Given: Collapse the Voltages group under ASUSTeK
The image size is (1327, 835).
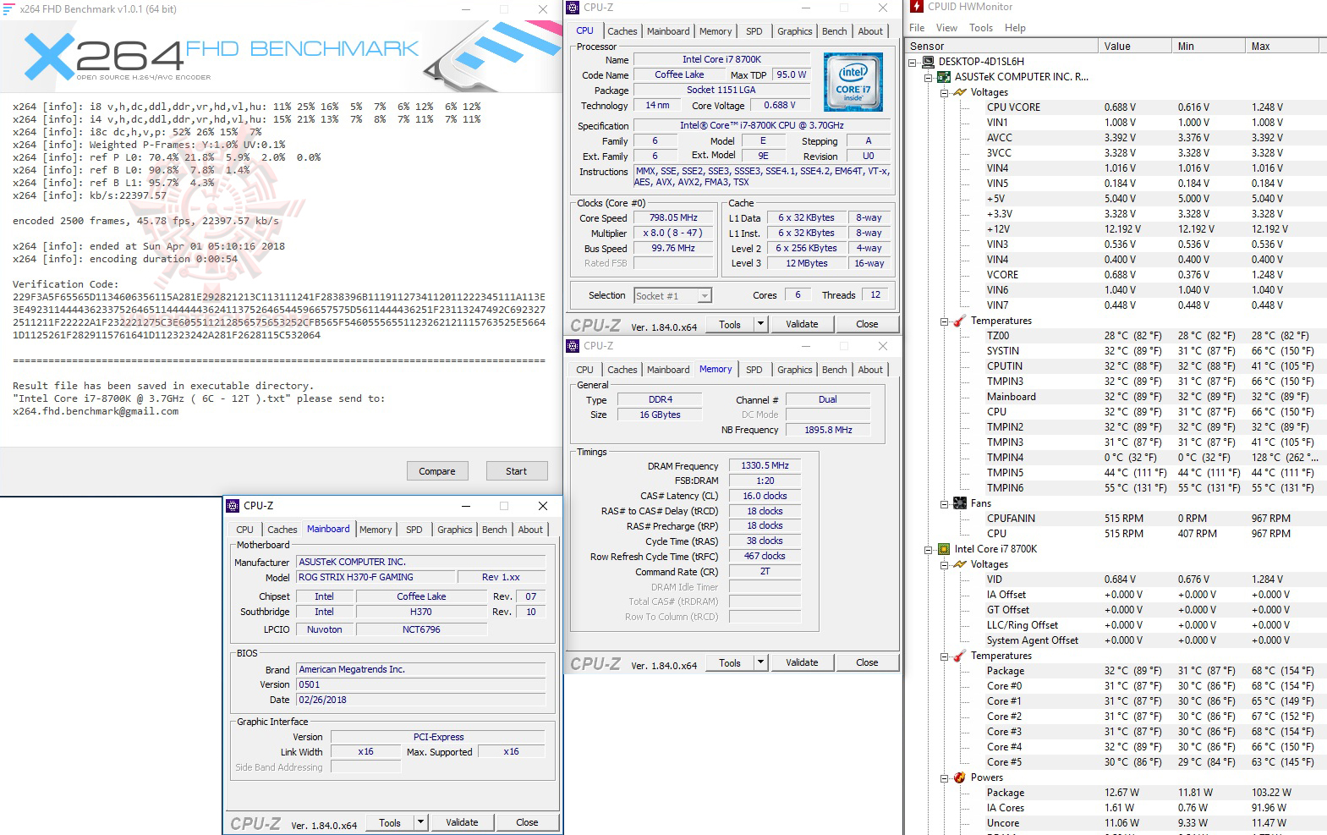Looking at the screenshot, I should pos(944,92).
